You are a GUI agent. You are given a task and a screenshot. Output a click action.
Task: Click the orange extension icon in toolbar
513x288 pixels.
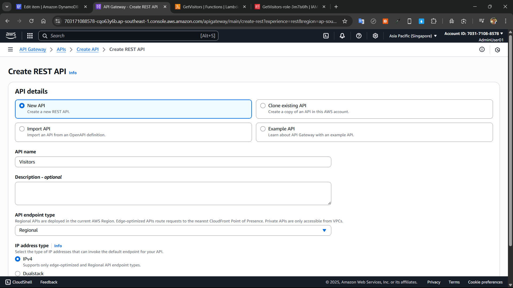[385, 21]
